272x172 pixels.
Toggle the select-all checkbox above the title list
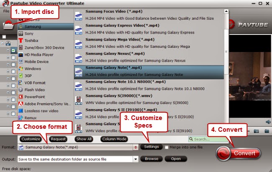click(4, 36)
